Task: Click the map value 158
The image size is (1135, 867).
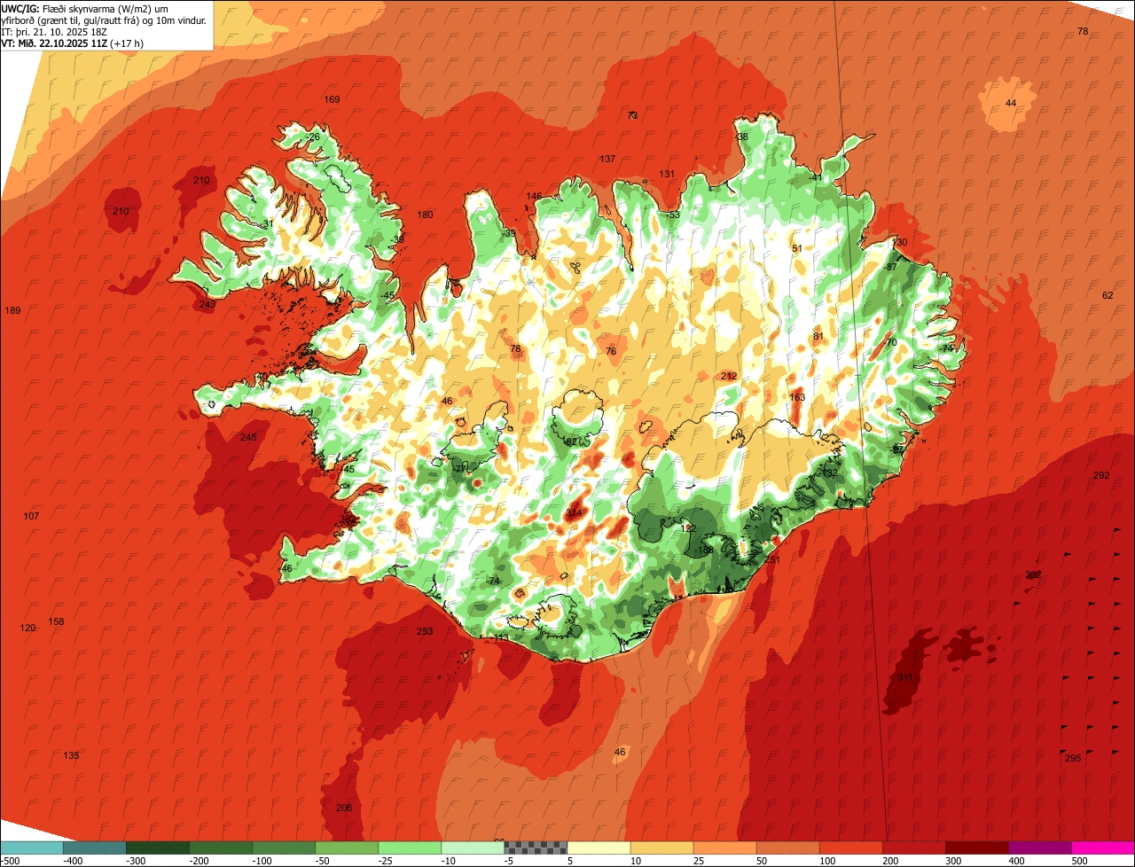Action: (x=56, y=621)
